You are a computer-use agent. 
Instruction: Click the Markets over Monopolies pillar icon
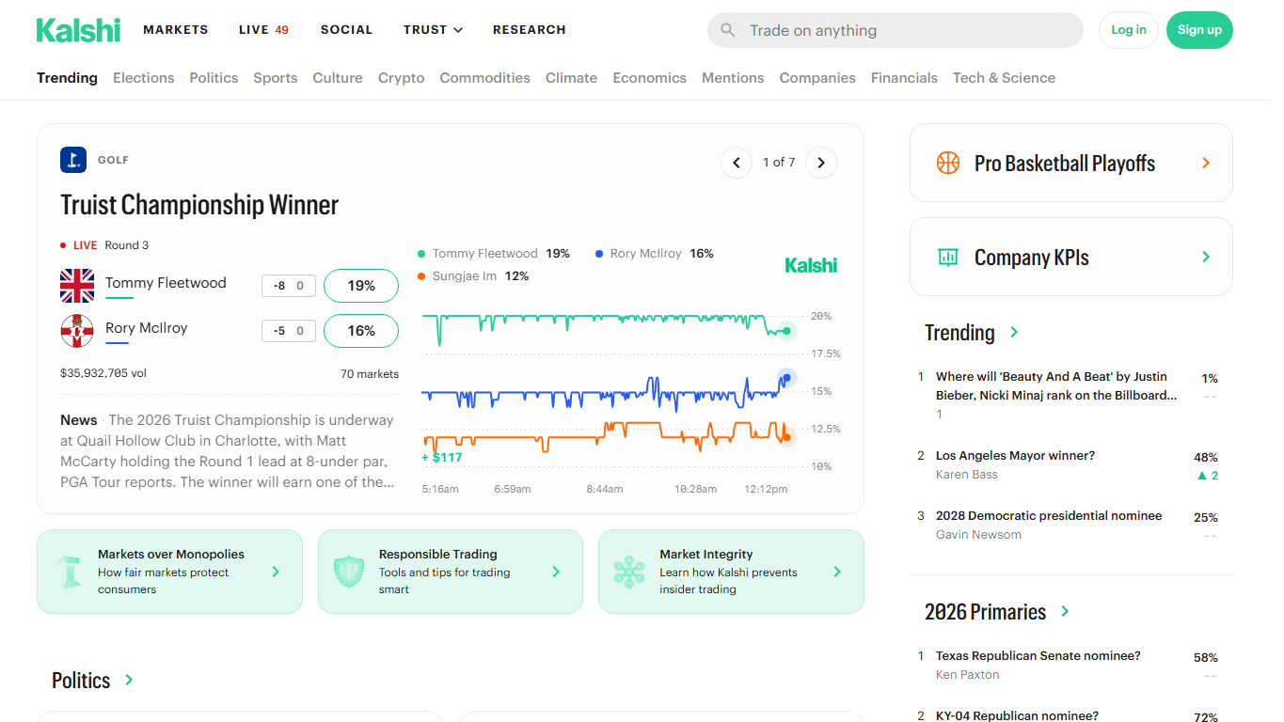[68, 572]
